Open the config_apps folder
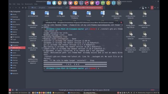This screenshot has width=168, height=94. 61,14
